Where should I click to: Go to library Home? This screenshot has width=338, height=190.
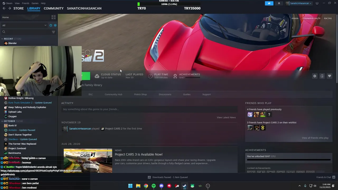[x=25, y=17]
